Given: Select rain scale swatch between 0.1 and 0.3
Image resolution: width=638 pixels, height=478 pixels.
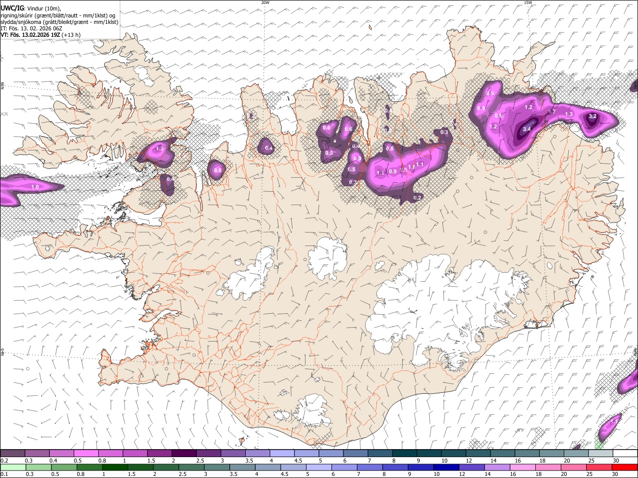Looking at the screenshot, I should pos(12,467).
